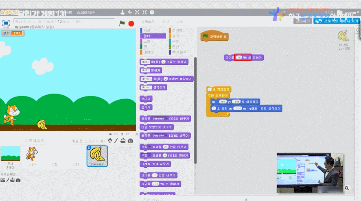Select the grow sprite tool in the top bar

click(x=137, y=12)
